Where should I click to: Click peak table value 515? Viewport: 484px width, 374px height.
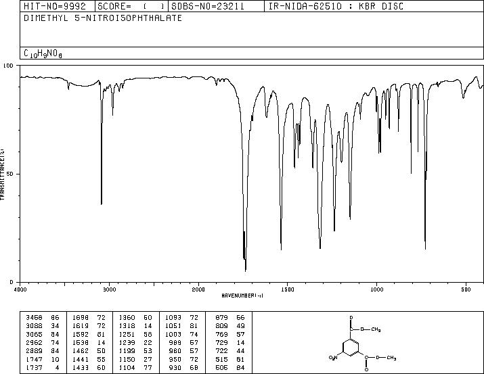221,359
